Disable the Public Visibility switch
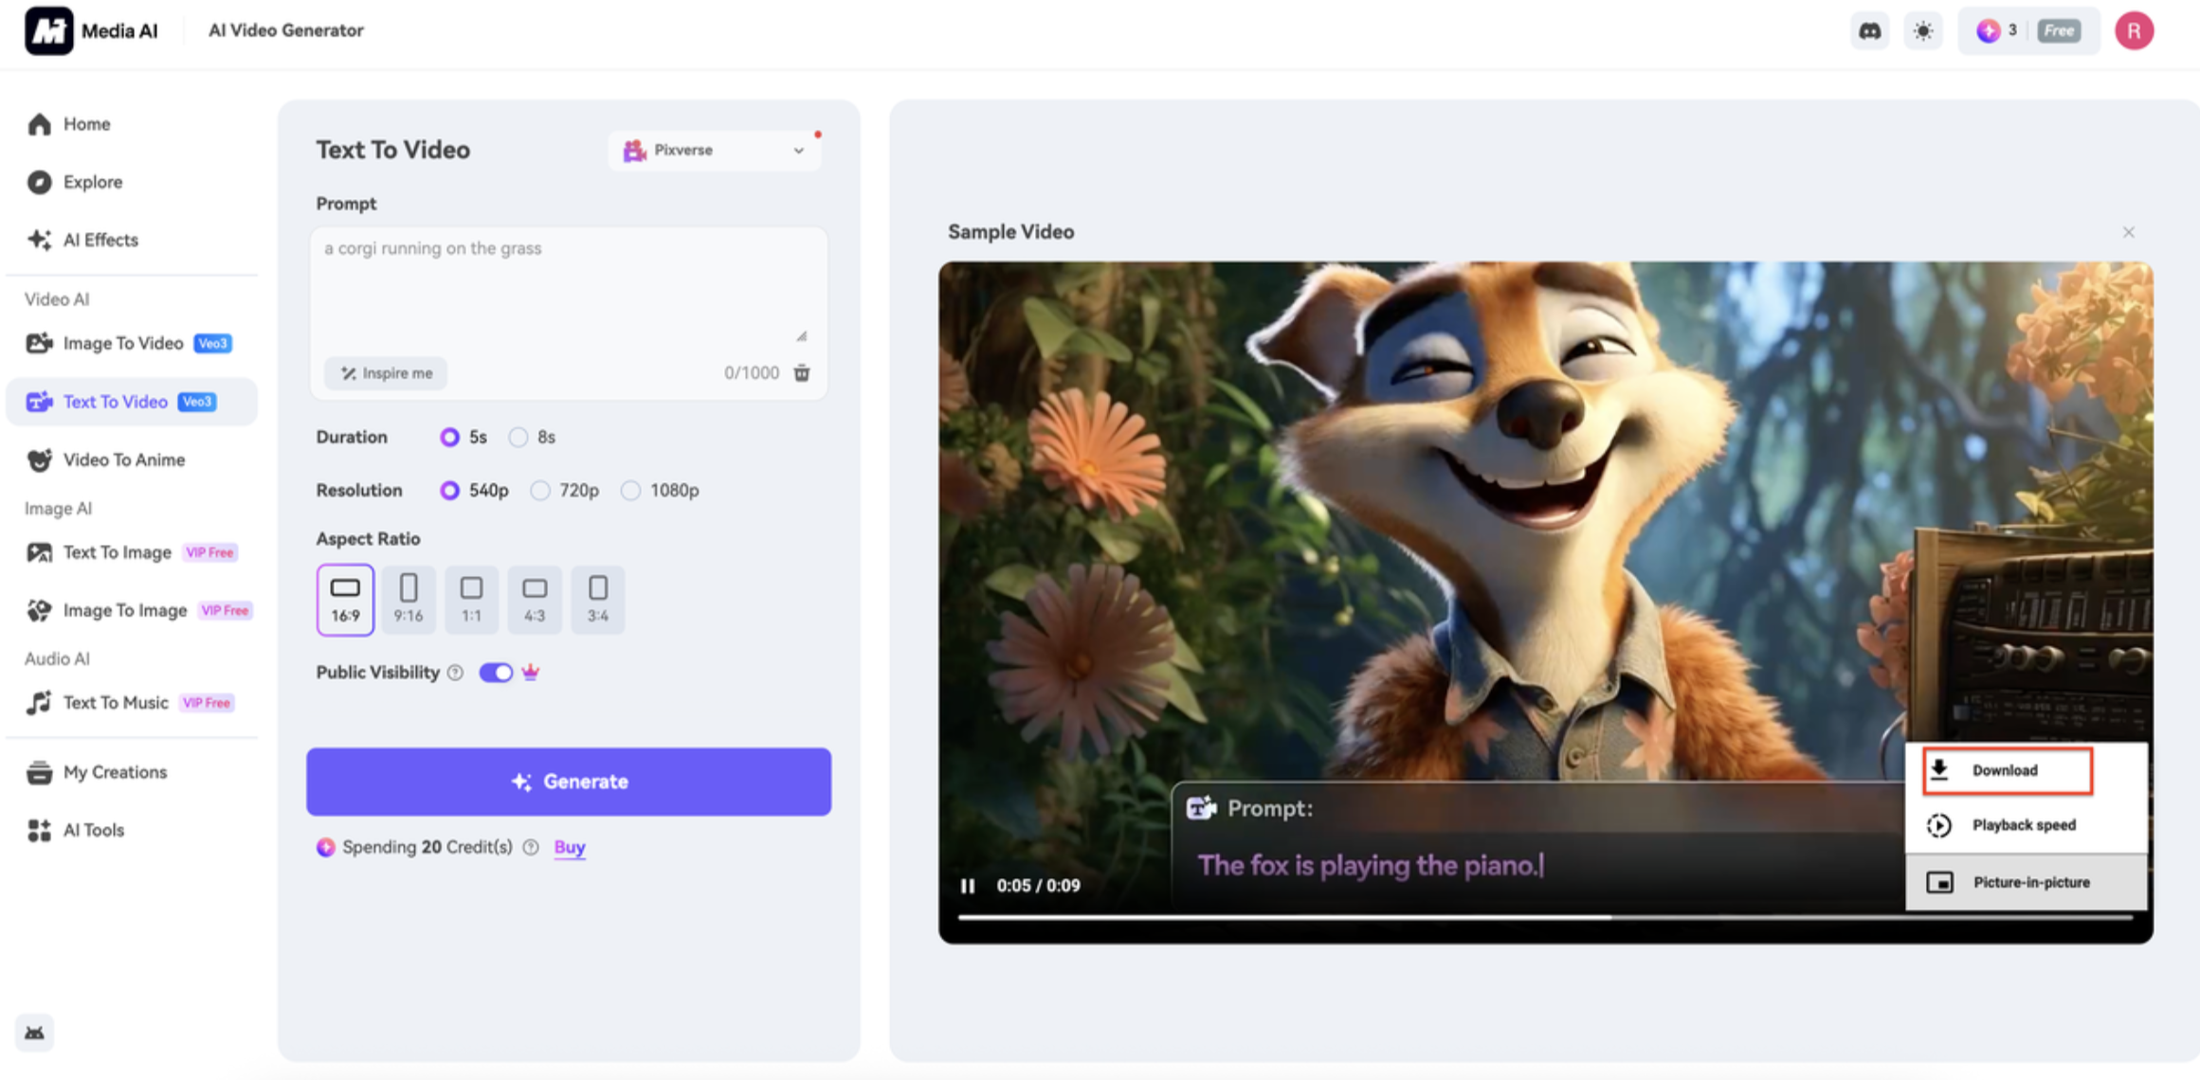Image resolution: width=2200 pixels, height=1080 pixels. (496, 673)
